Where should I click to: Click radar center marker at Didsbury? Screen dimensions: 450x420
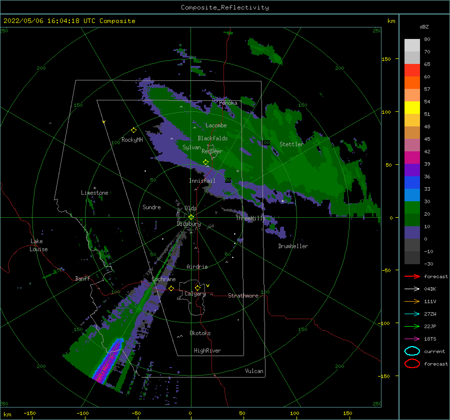tap(191, 217)
